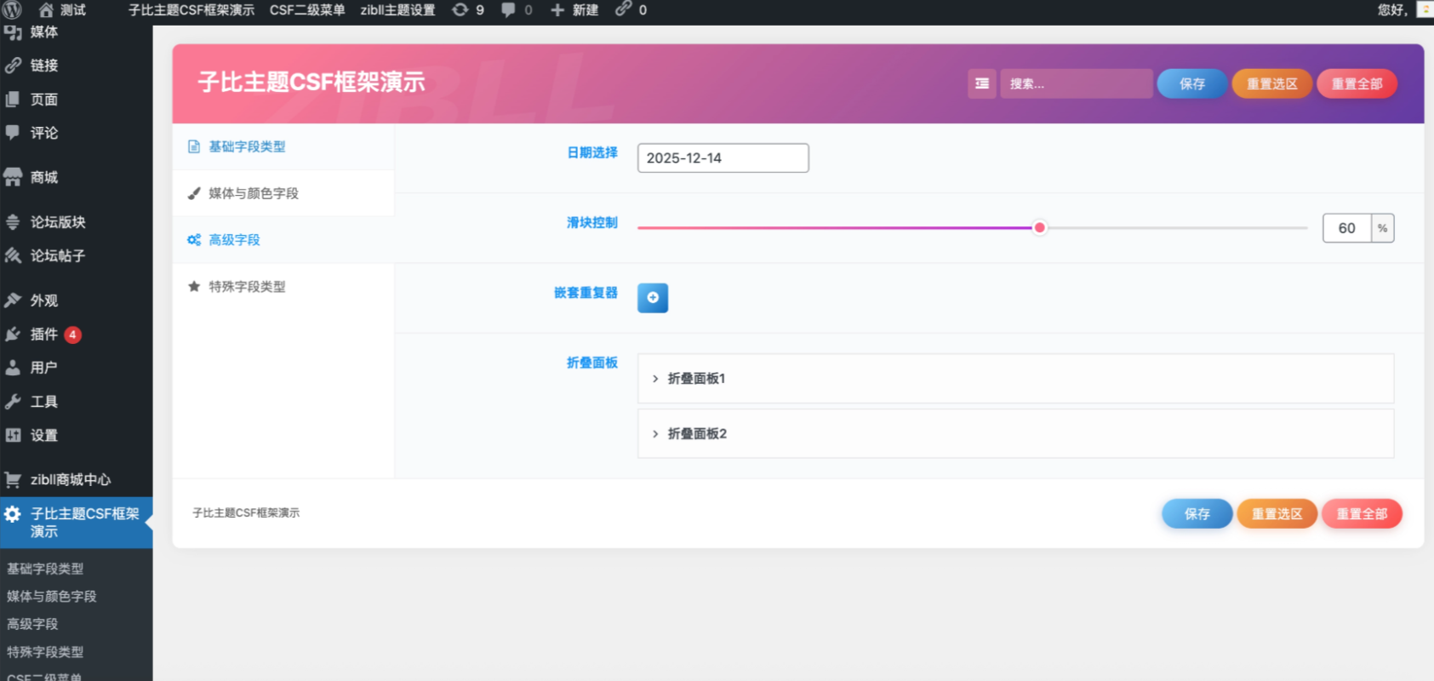Image resolution: width=1434 pixels, height=681 pixels.
Task: Open 子比主题CSF框架演示 gear sidebar item
Action: [x=76, y=523]
